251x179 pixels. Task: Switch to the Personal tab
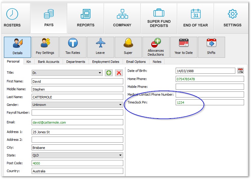point(13,62)
